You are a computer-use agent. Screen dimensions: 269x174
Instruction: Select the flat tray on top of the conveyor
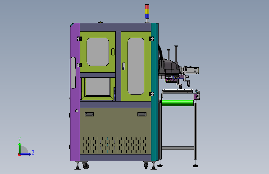(x=177, y=90)
